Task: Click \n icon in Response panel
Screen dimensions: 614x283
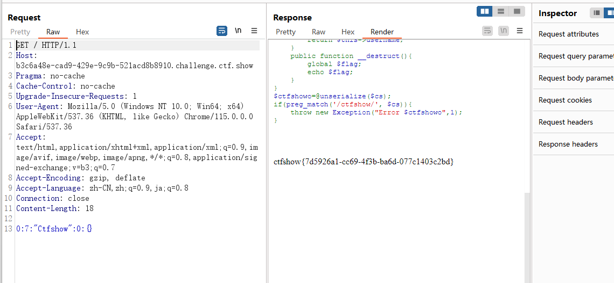Action: point(504,31)
